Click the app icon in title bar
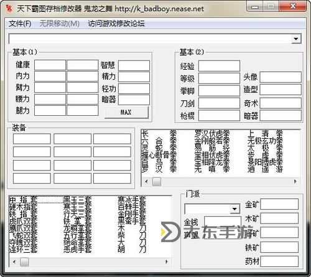Screen dimensions: 311x277 (9, 8)
